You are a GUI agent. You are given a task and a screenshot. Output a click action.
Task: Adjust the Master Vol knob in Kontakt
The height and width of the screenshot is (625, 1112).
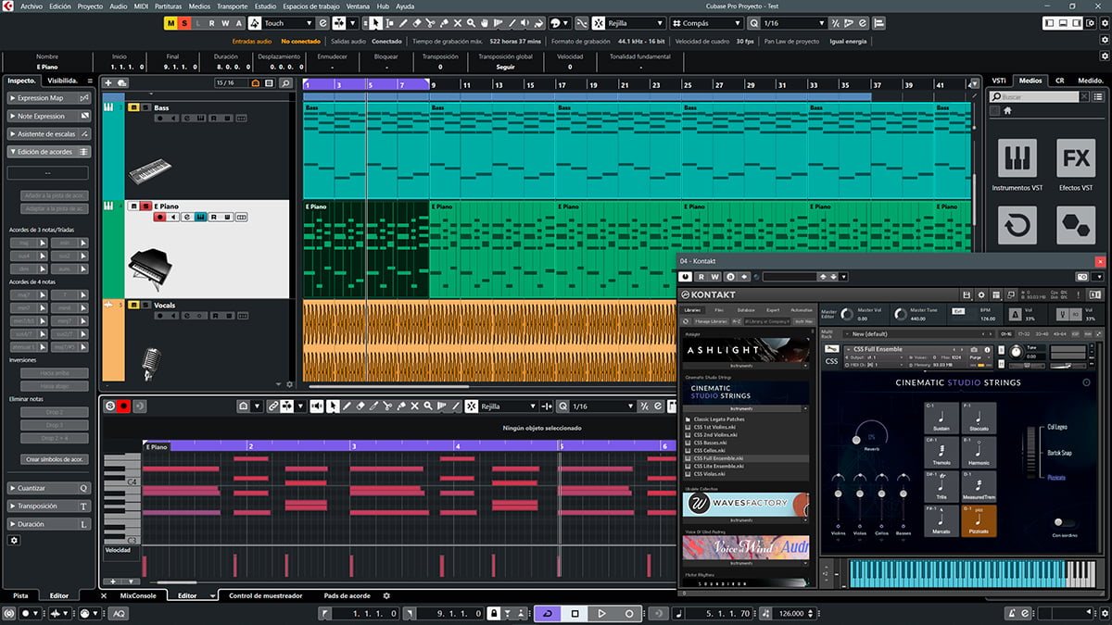[x=849, y=314]
